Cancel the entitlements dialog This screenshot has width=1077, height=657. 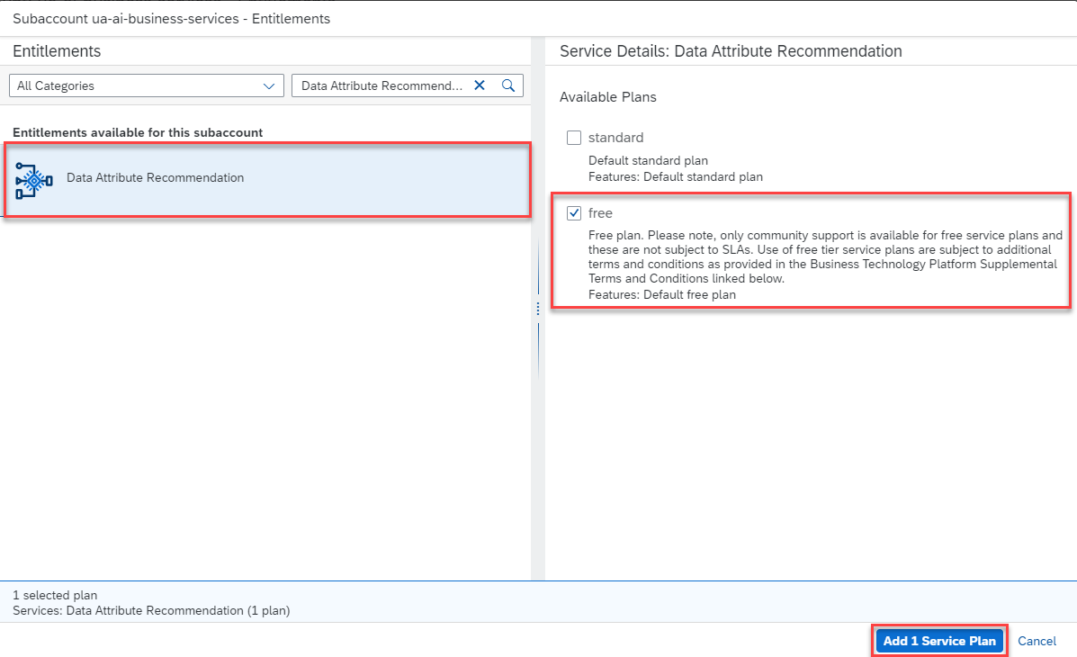pos(1037,641)
